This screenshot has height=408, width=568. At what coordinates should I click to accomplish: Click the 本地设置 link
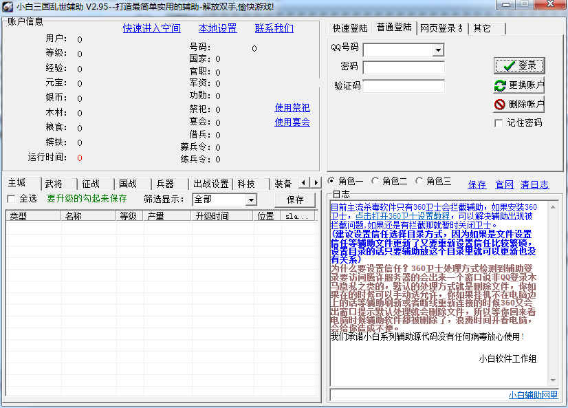218,28
